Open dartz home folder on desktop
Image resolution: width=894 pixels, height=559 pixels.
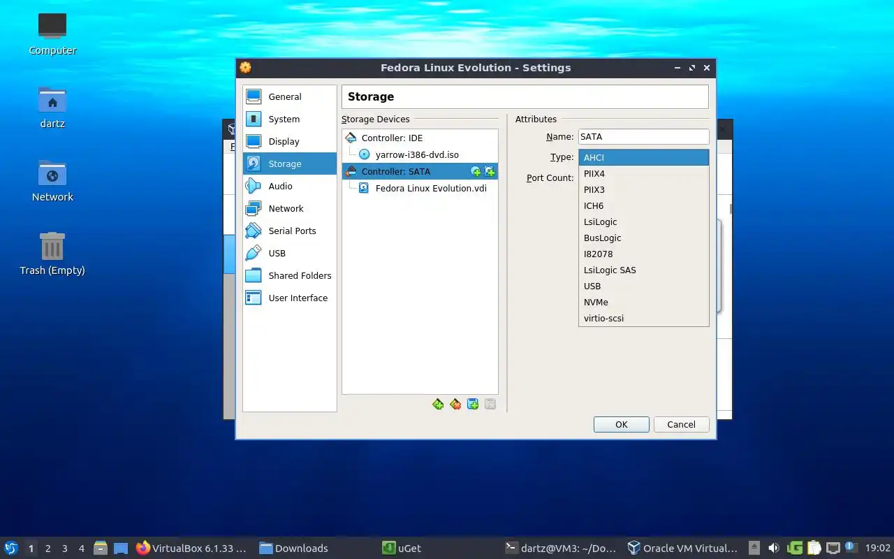[52, 107]
